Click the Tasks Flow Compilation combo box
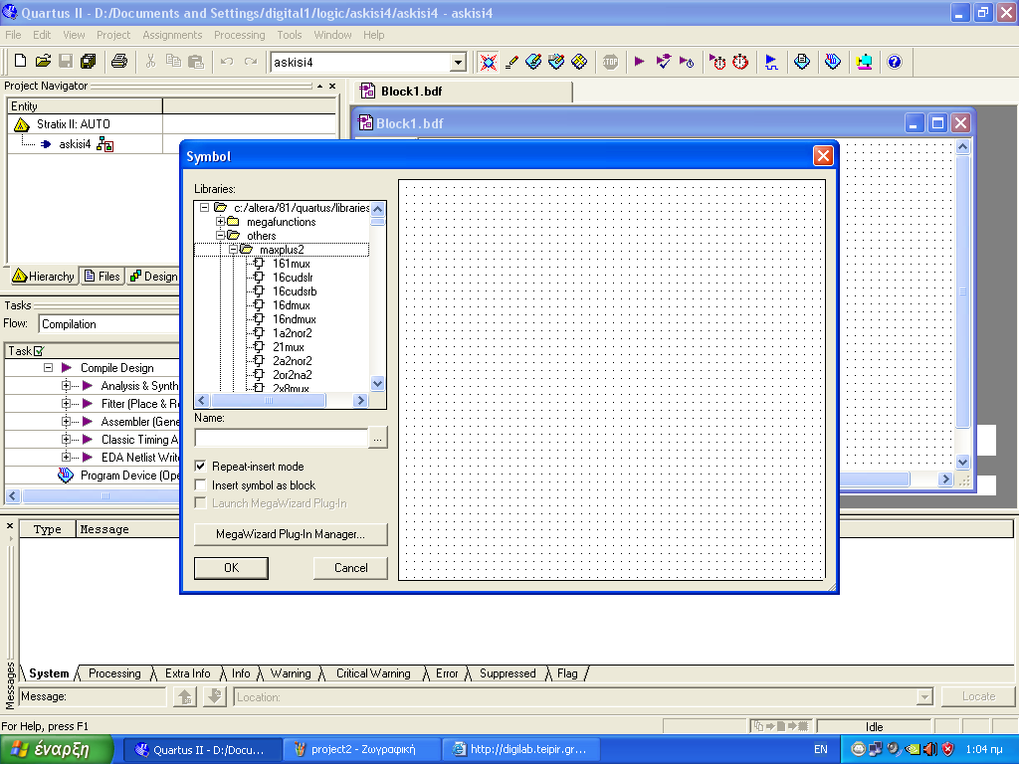Screen dimensions: 1019x764 109,323
